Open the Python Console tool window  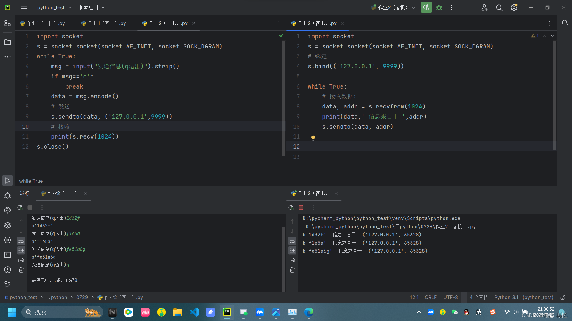click(7, 210)
